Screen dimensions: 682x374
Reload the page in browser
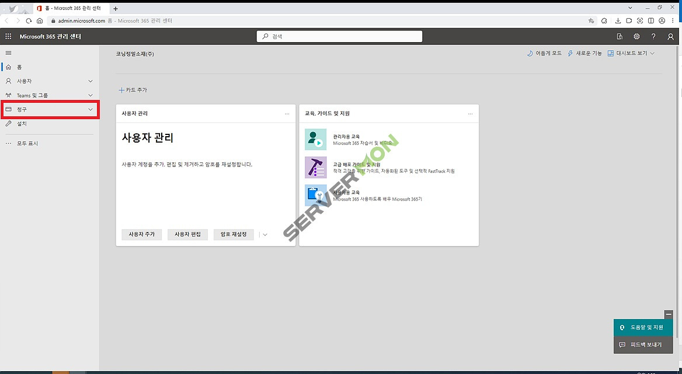click(x=29, y=21)
